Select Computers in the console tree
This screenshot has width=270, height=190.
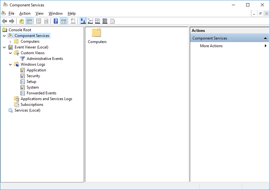point(30,41)
